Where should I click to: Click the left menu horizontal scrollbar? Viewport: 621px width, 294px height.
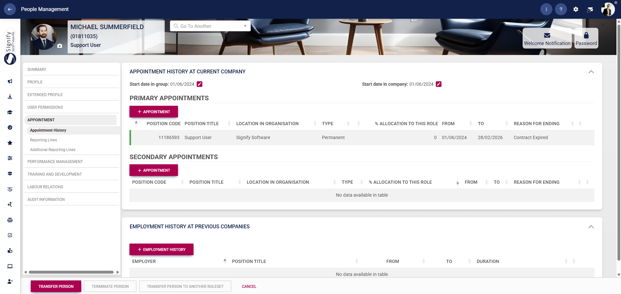[71, 272]
